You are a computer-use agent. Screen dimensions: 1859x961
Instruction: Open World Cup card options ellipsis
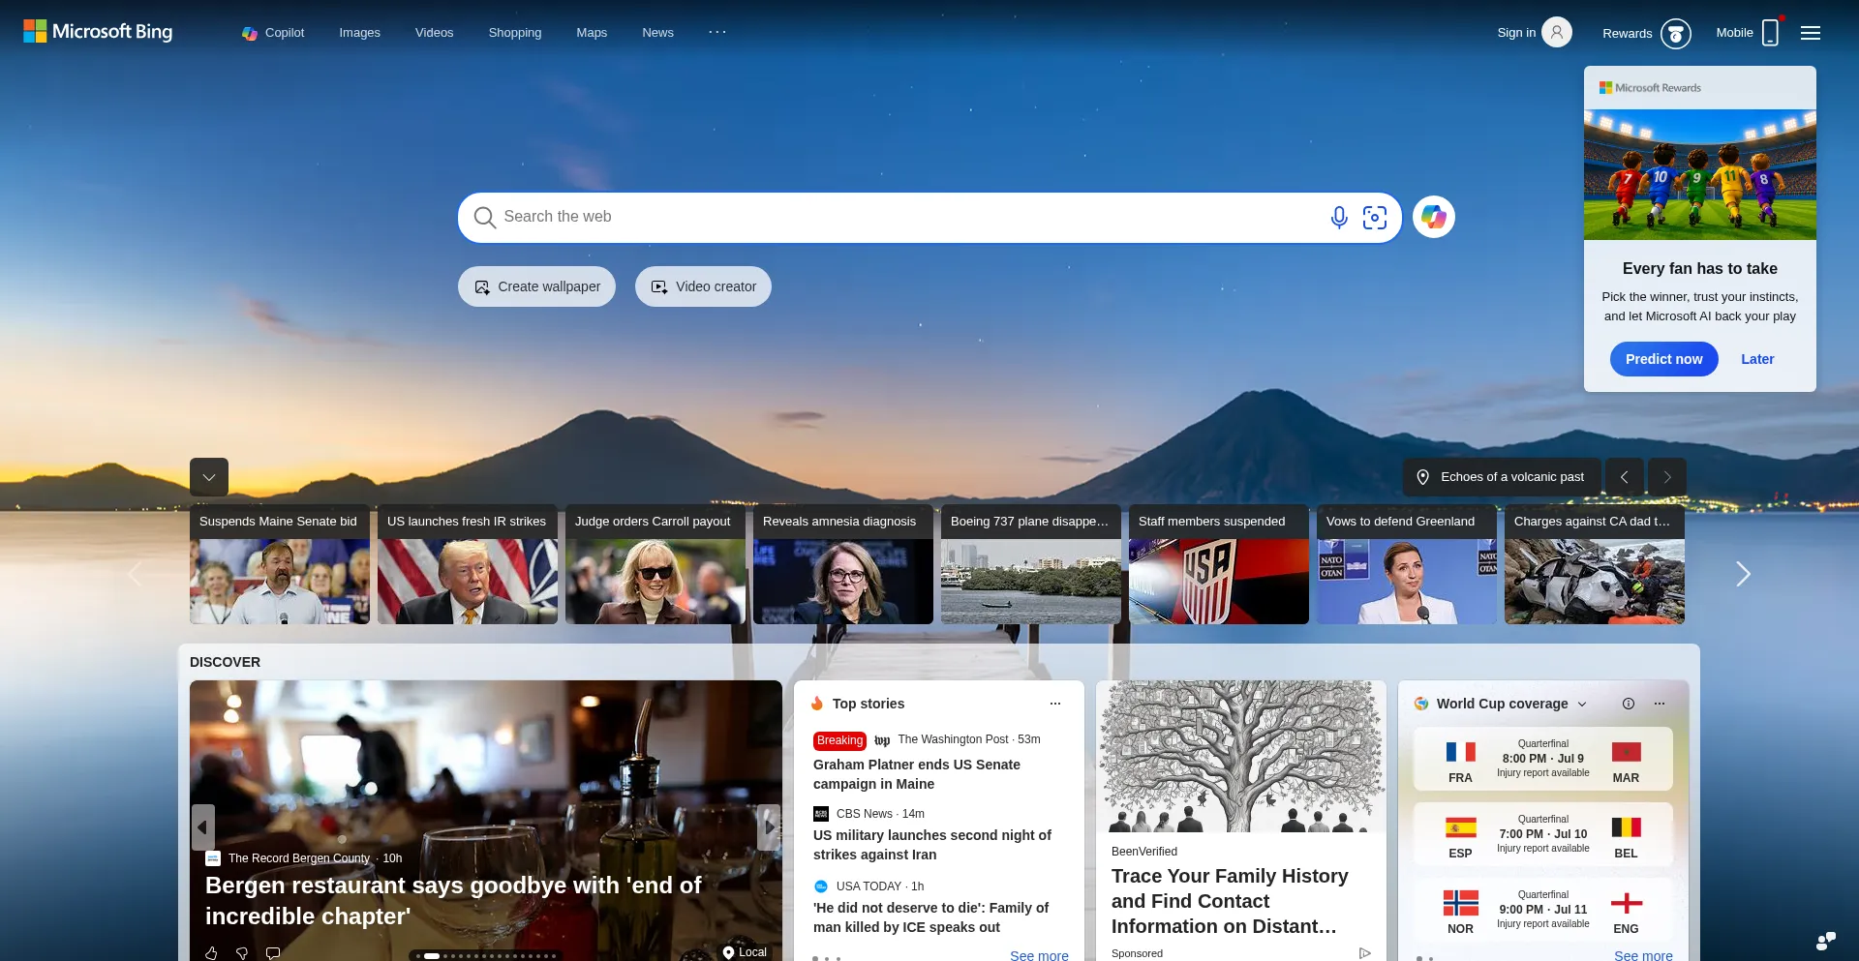point(1660,704)
